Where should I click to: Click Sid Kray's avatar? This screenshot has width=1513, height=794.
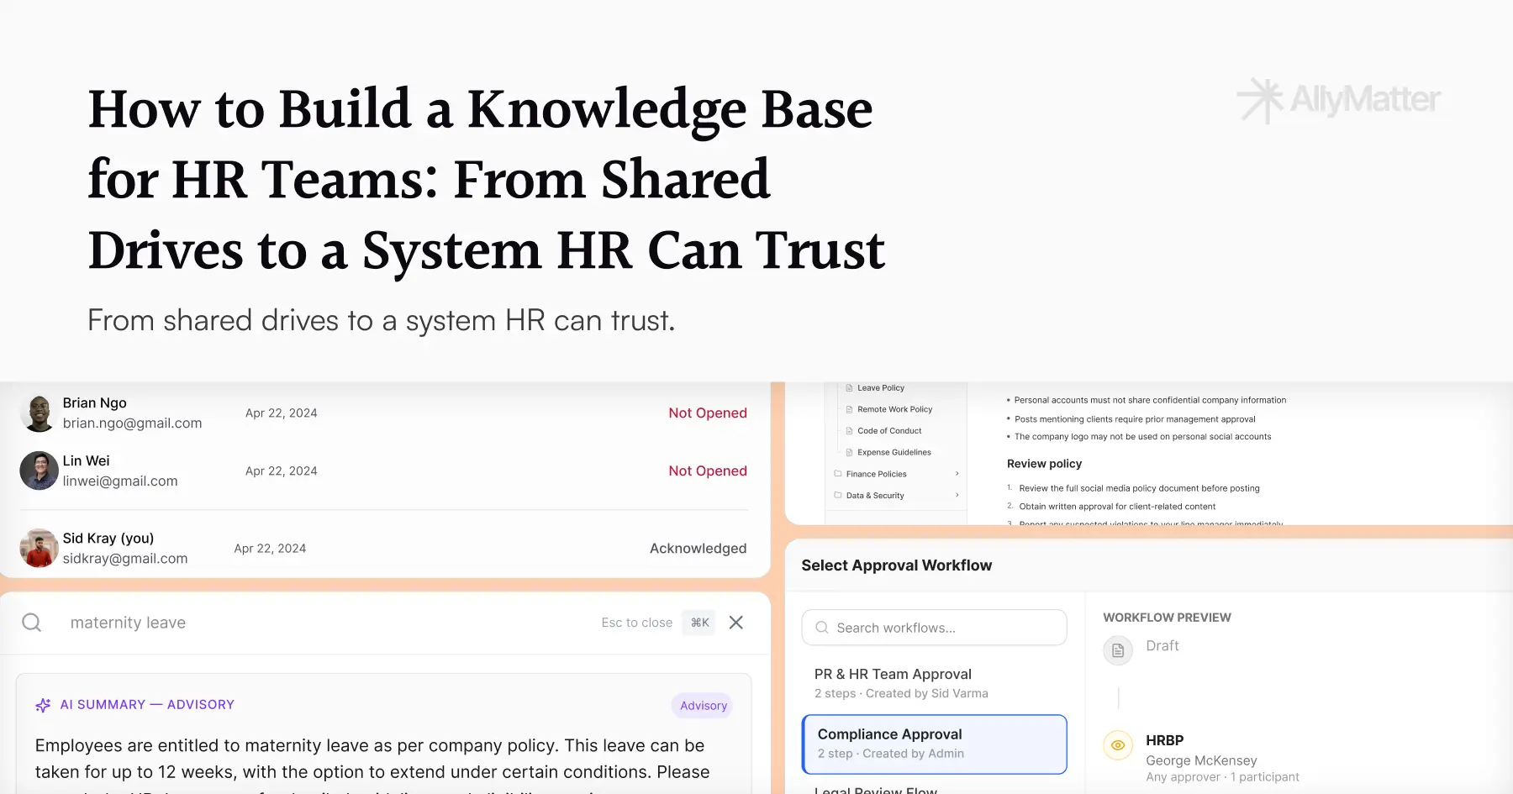tap(39, 548)
